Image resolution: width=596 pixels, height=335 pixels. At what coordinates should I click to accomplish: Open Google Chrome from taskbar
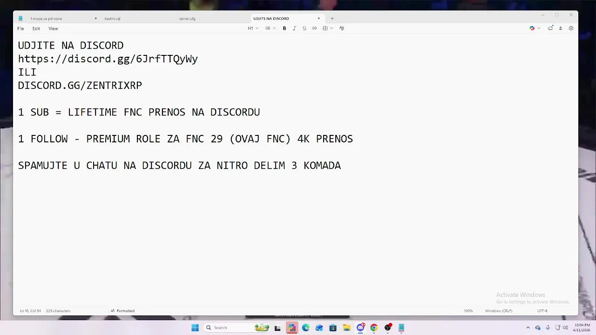(x=374, y=328)
